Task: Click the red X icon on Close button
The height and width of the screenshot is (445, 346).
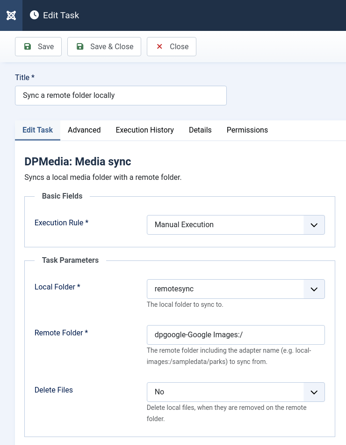Action: point(159,46)
